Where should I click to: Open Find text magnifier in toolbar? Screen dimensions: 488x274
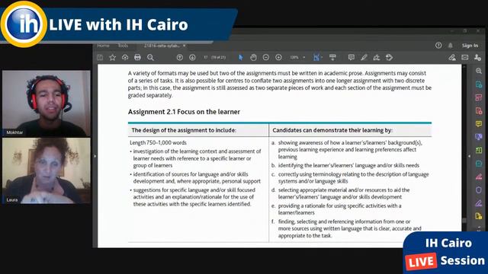click(150, 58)
